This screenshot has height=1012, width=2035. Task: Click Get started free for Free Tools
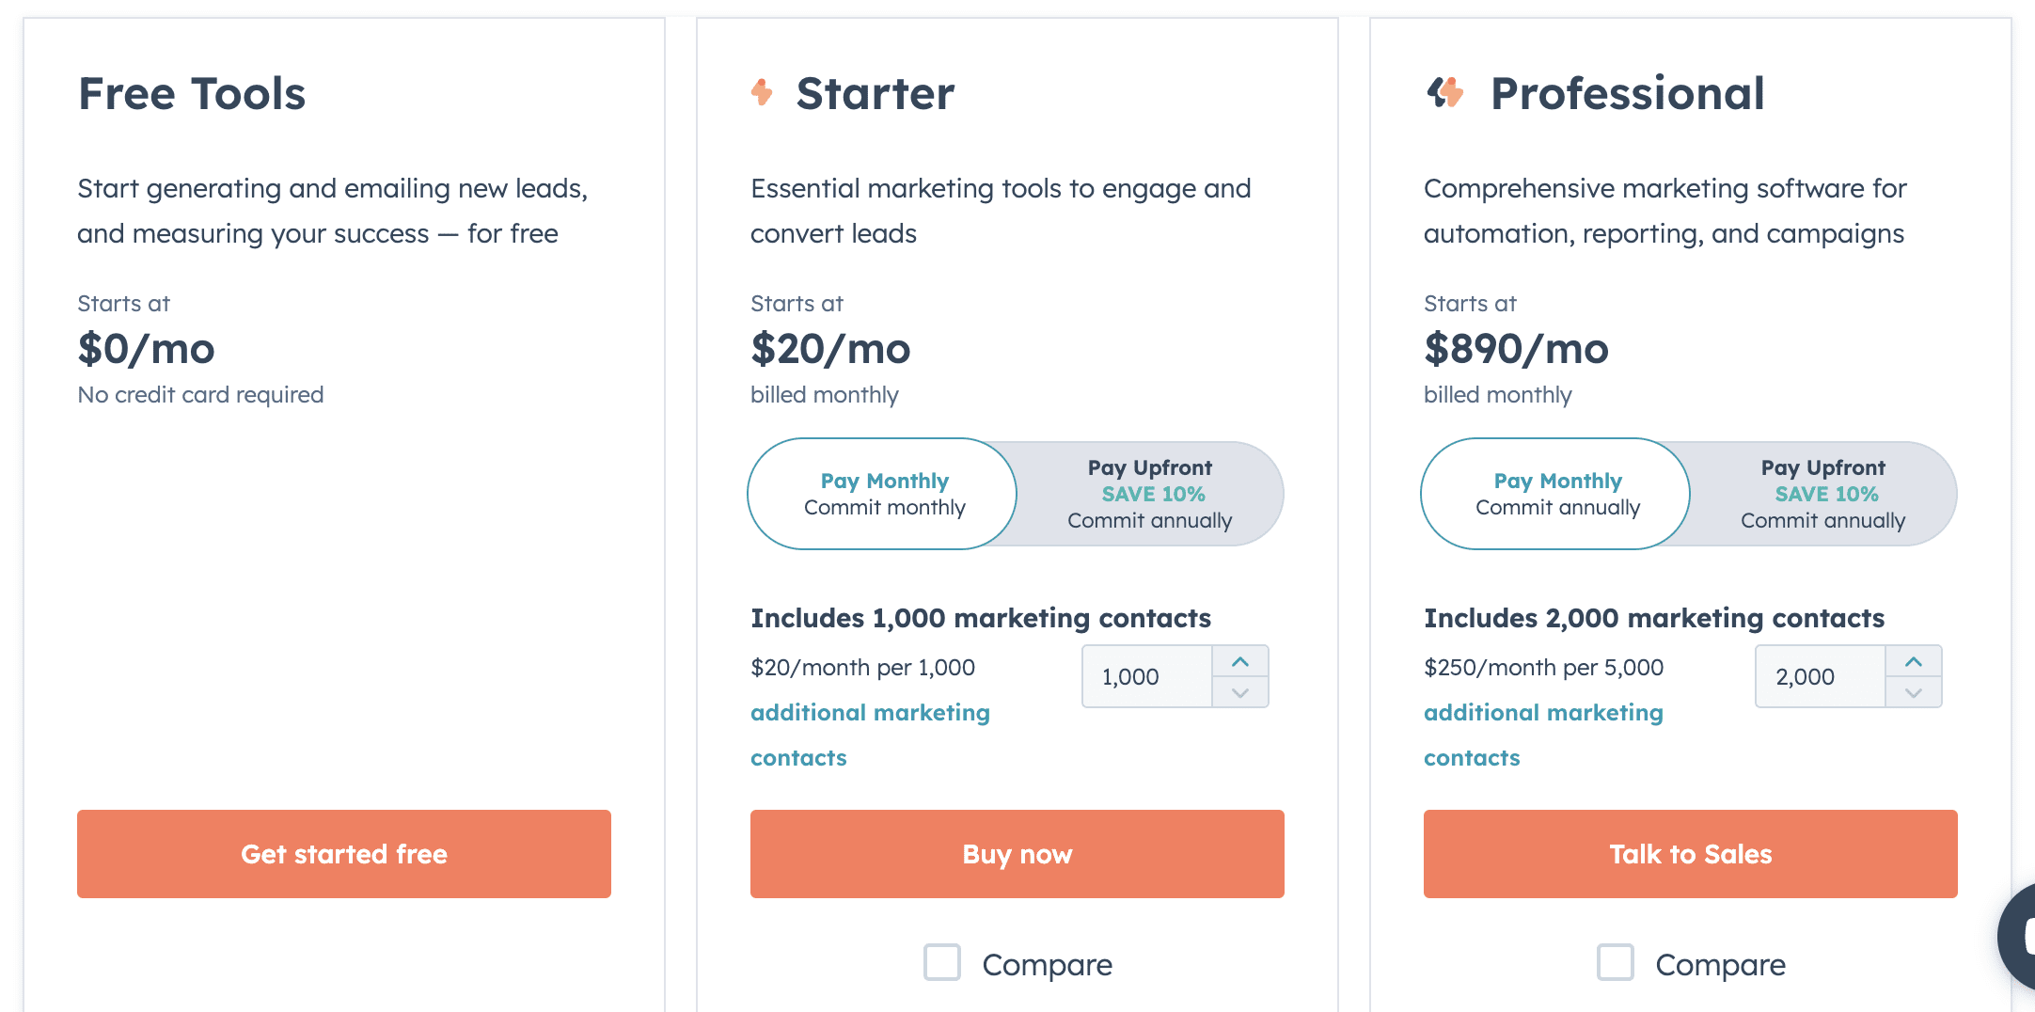[344, 853]
